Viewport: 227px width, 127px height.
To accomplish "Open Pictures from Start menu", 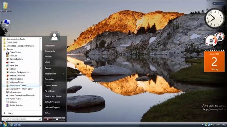I will pyautogui.click(x=48, y=56).
